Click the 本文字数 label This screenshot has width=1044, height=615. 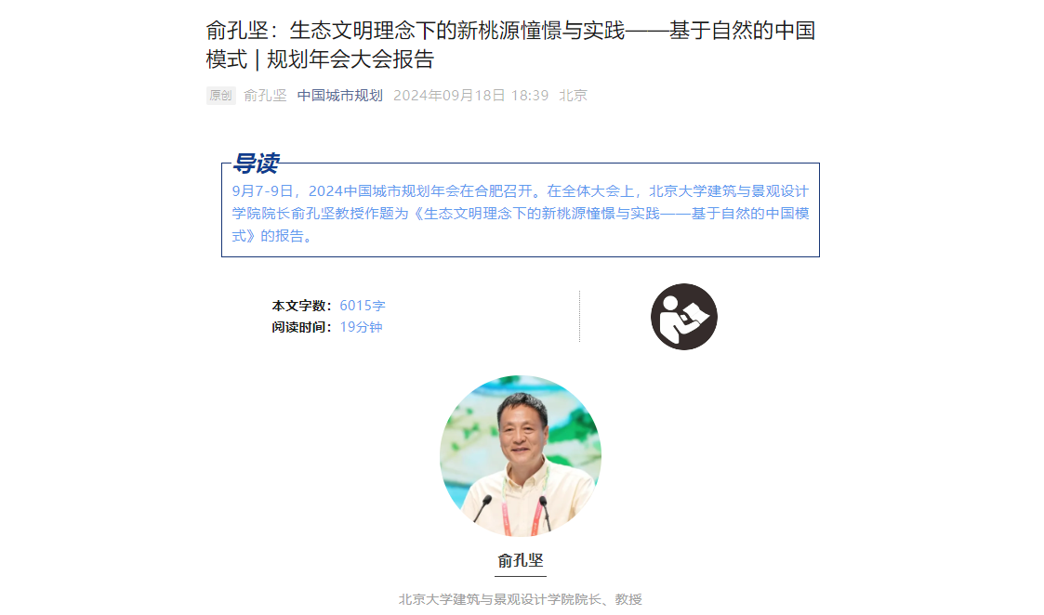pyautogui.click(x=301, y=306)
